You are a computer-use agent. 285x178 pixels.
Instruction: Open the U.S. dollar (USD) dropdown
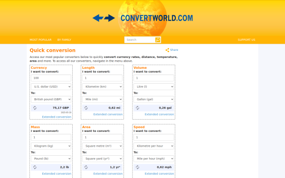pyautogui.click(x=51, y=87)
